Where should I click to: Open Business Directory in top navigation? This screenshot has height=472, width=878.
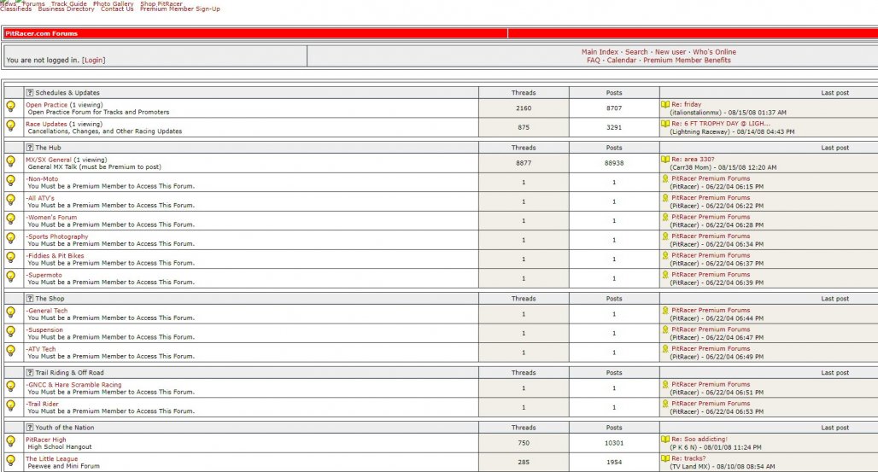[66, 9]
